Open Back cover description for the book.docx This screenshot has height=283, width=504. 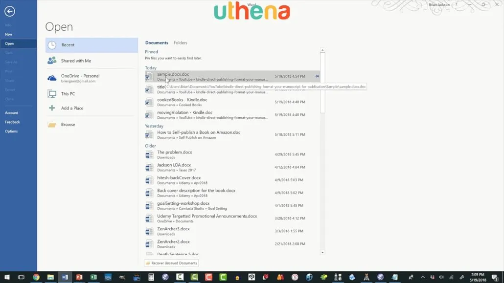232,193
